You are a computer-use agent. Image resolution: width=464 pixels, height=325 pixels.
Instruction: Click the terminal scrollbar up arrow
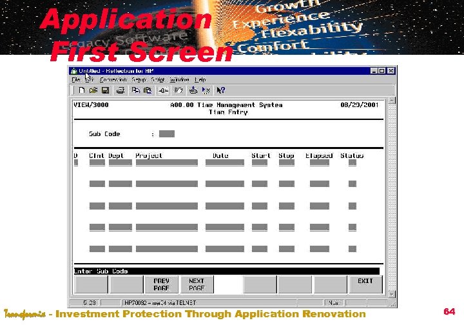click(x=392, y=101)
